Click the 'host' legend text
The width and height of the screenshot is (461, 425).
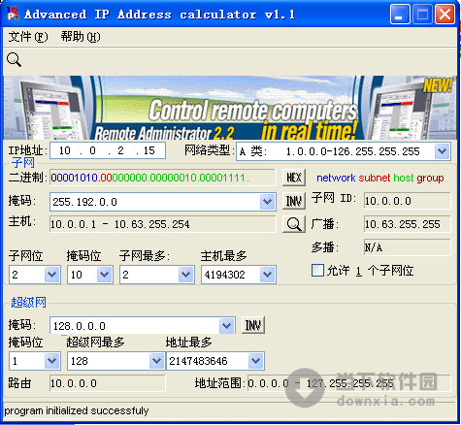tap(404, 178)
